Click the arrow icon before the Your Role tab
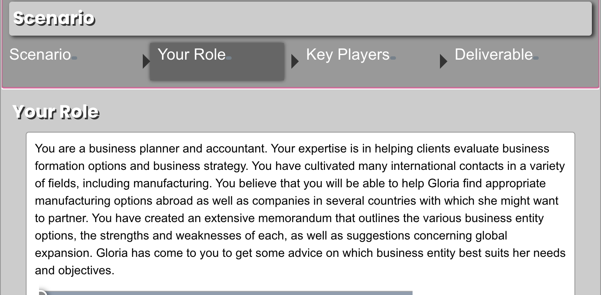Screen dimensions: 601x295 coord(146,61)
